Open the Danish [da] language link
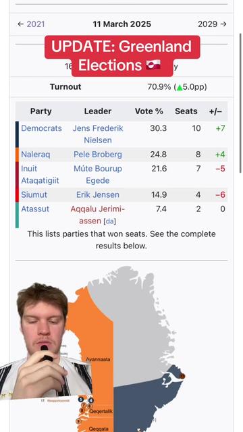Image resolution: width=243 pixels, height=432 pixels. click(109, 221)
